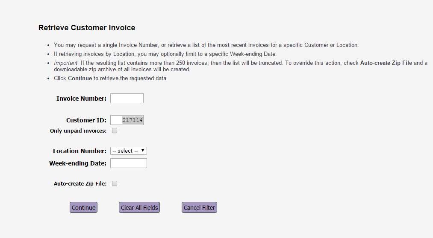Open the Location Number select dropdown
This screenshot has width=433, height=238.
pyautogui.click(x=128, y=151)
